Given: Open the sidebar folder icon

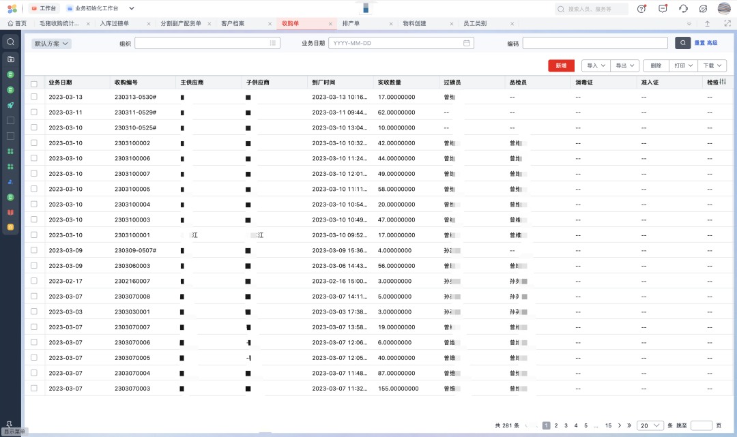Looking at the screenshot, I should [10, 59].
